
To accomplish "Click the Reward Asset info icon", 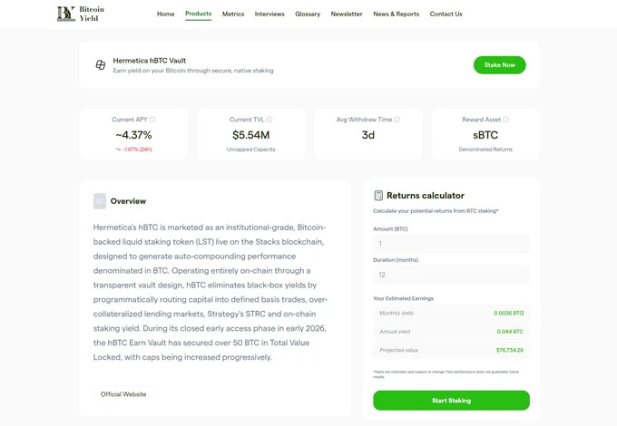I will pos(505,120).
